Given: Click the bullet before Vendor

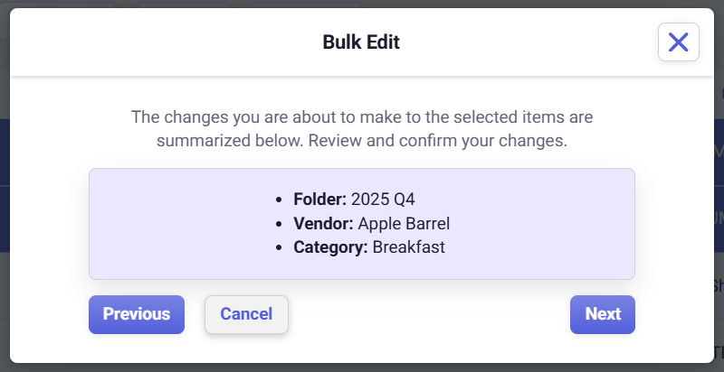Looking at the screenshot, I should [281, 223].
